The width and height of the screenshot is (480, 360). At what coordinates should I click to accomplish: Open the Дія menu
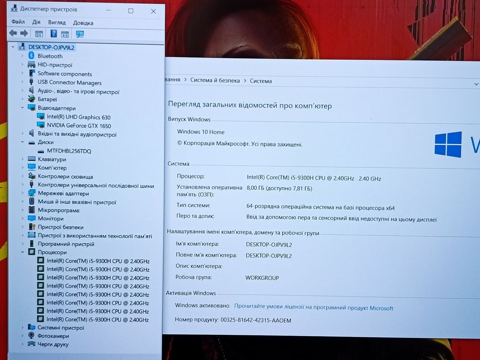tap(36, 22)
